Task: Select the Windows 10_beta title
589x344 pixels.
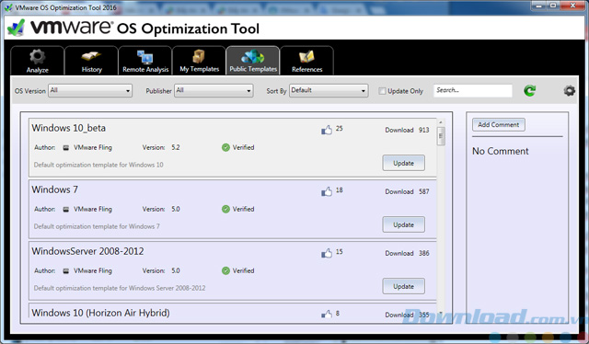Action: [69, 128]
